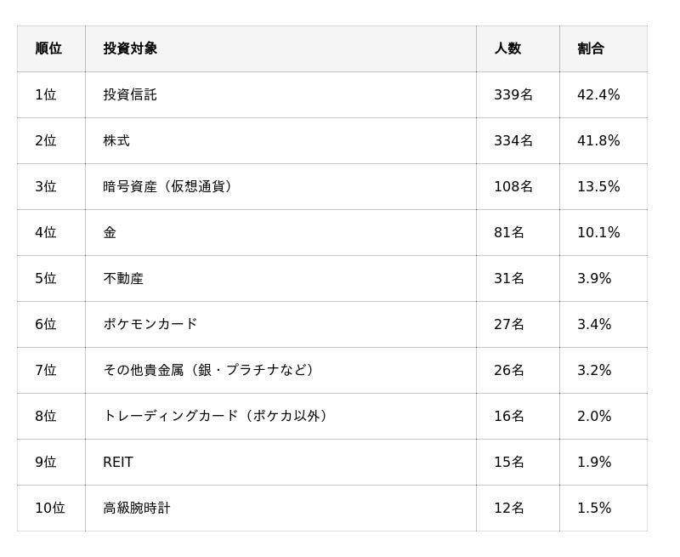Select the 41.8% percentage cell
This screenshot has height=557, width=680.
[598, 140]
